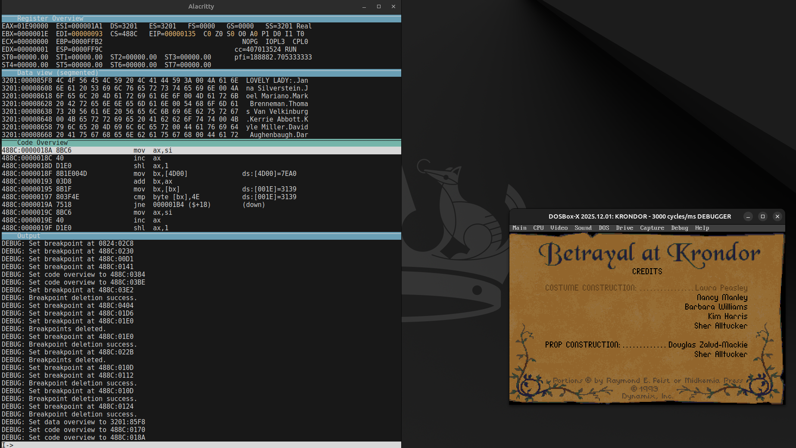Open the CPU menu
The image size is (796, 448).
538,228
